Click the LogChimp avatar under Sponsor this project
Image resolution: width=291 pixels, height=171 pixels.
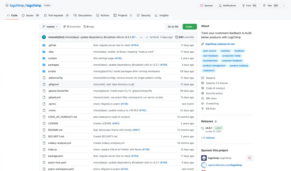pyautogui.click(x=204, y=158)
